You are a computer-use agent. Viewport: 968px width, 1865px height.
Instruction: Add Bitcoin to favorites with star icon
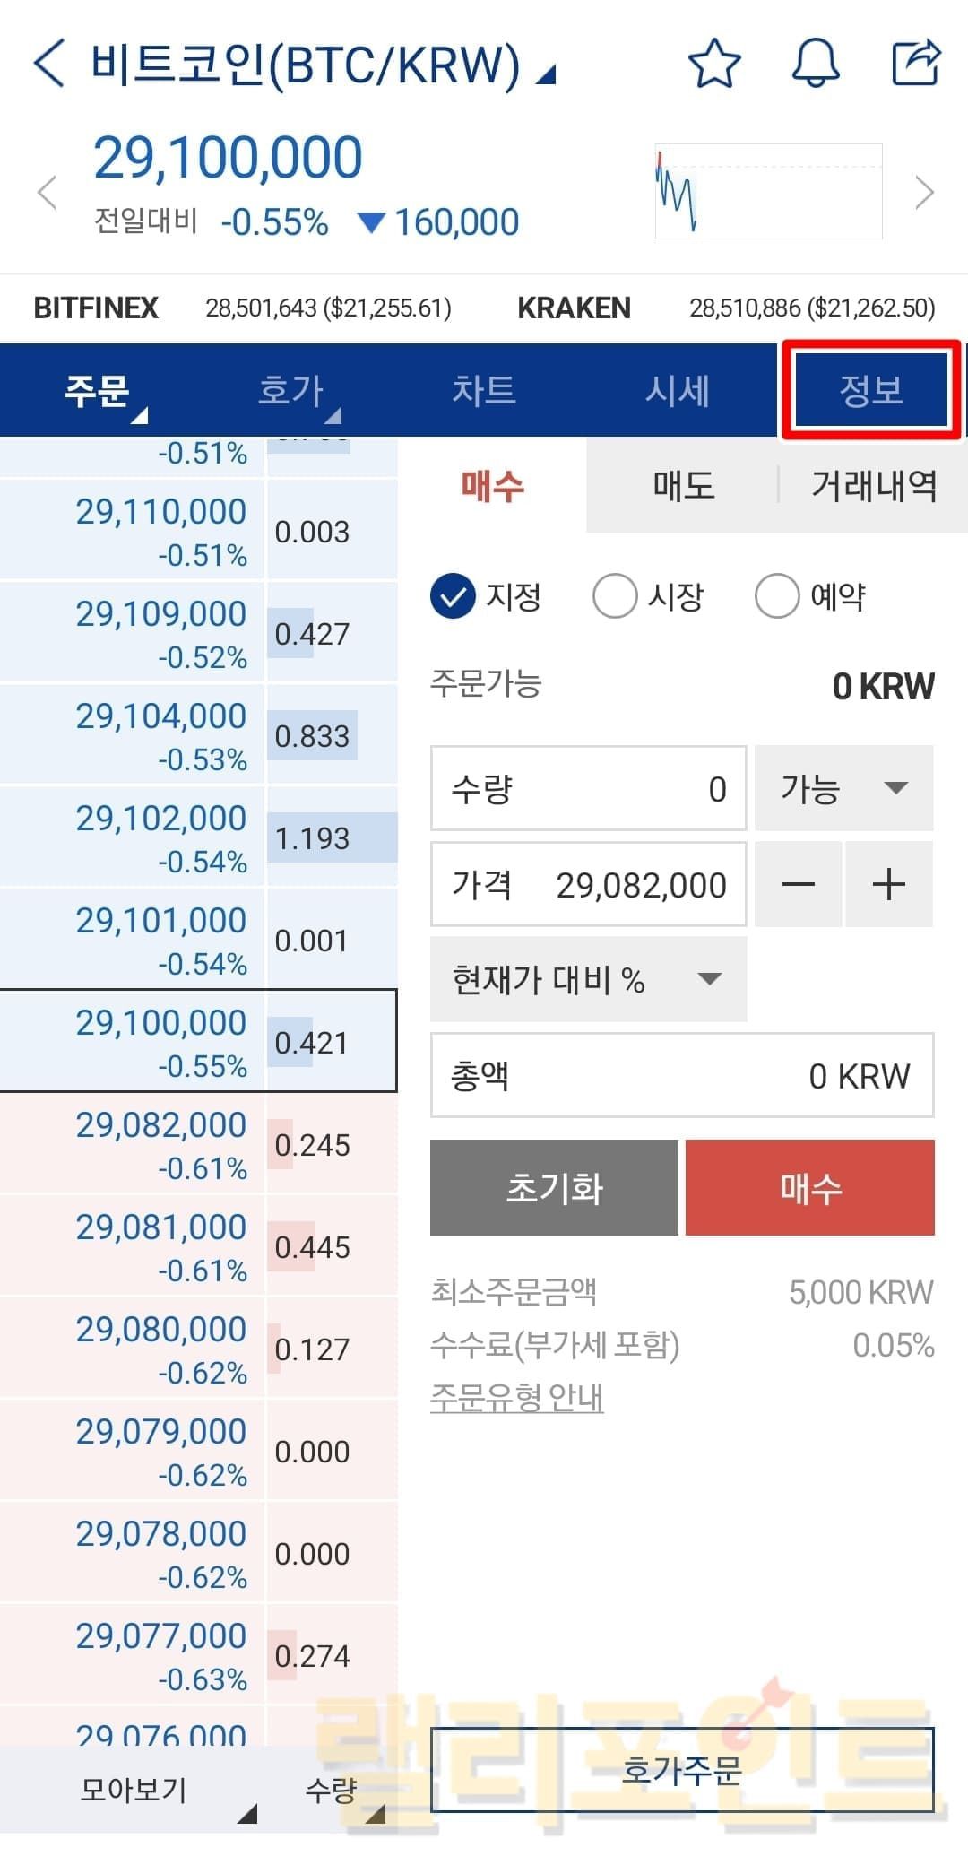click(x=714, y=64)
